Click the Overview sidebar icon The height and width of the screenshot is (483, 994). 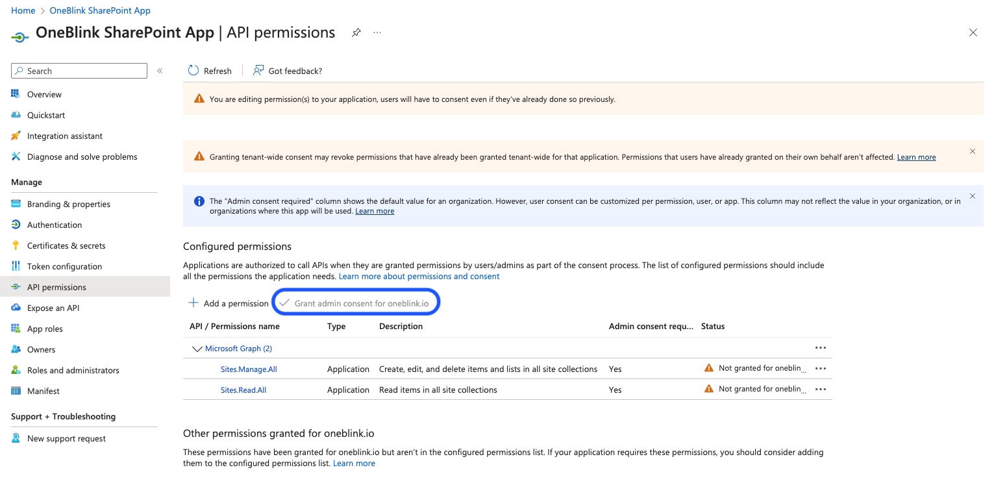(16, 94)
